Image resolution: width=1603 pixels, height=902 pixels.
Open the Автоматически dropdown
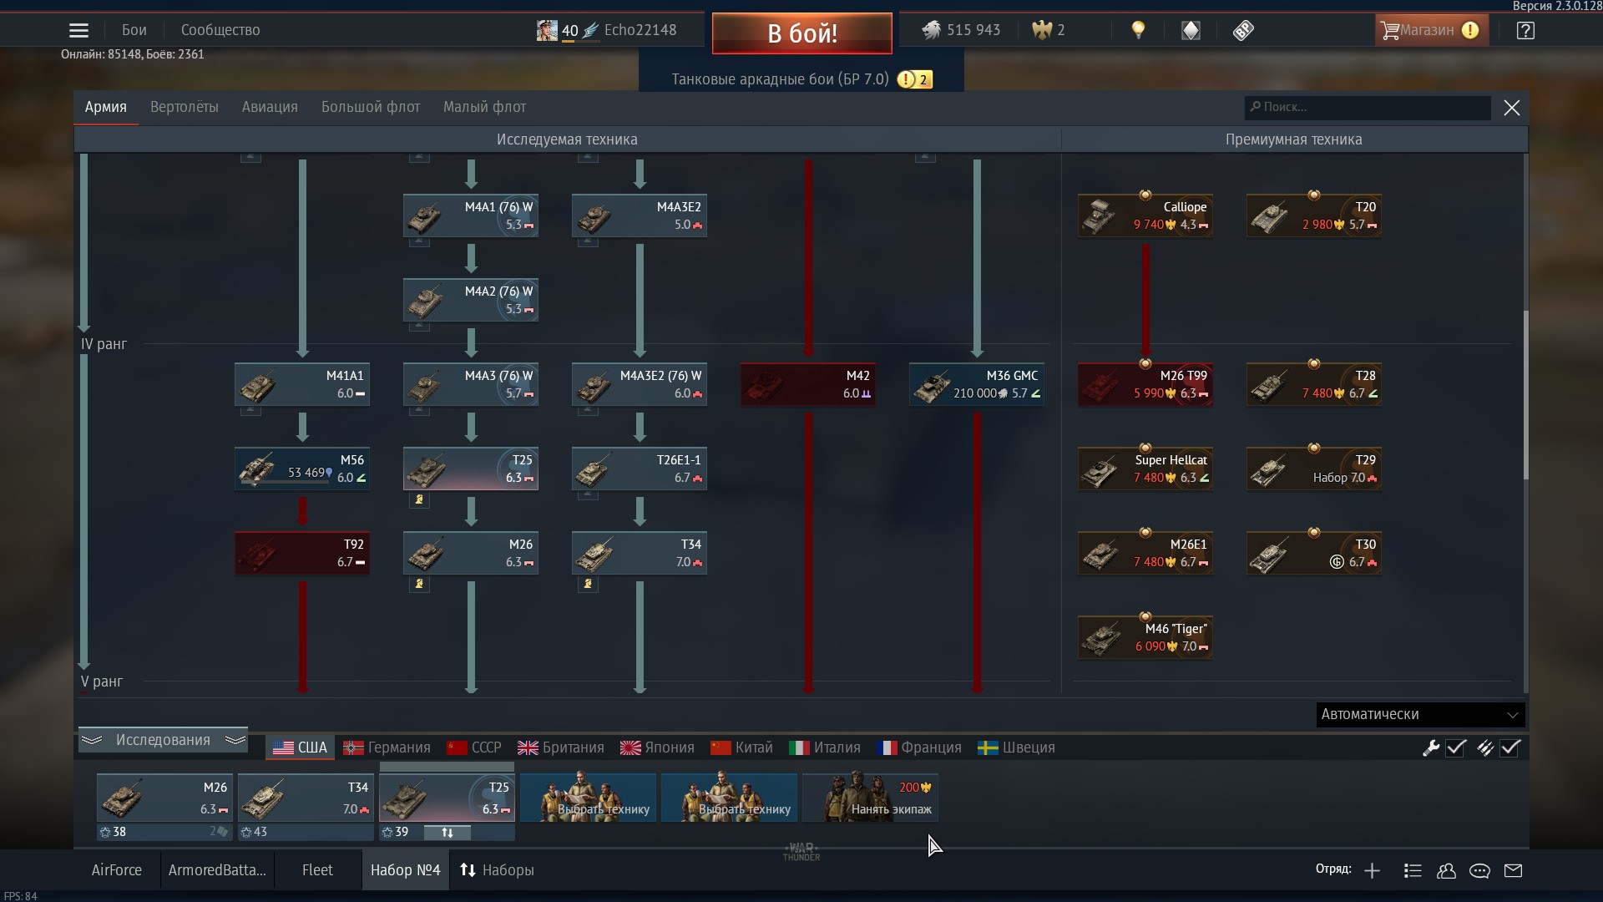click(x=1420, y=714)
